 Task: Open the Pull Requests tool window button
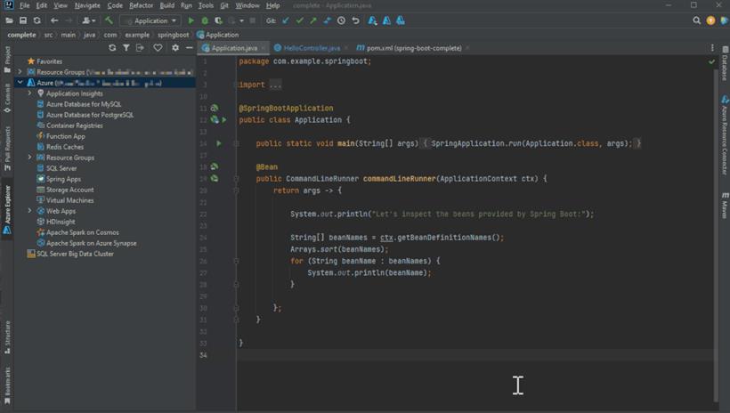coord(7,148)
